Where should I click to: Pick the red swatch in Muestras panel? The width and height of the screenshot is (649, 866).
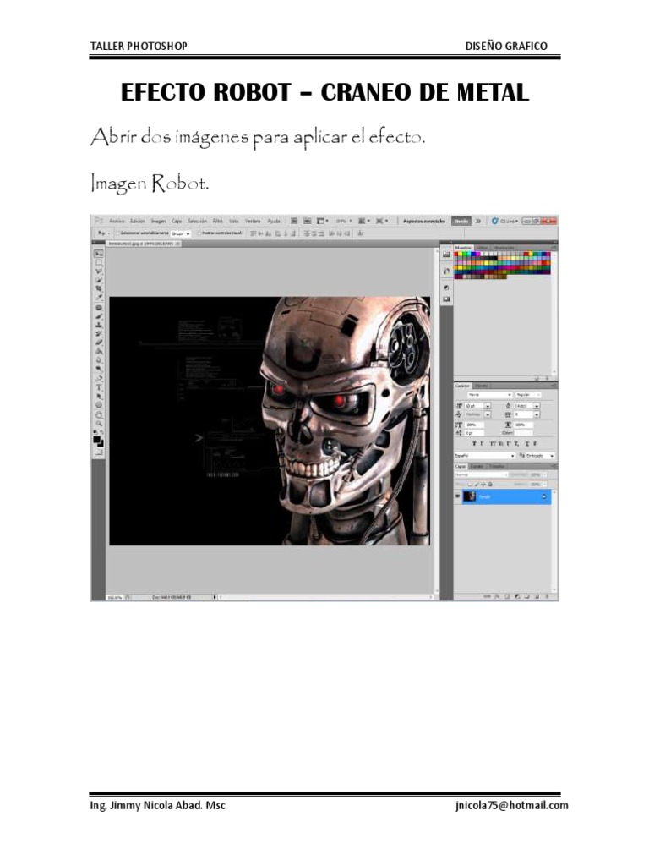[x=457, y=254]
